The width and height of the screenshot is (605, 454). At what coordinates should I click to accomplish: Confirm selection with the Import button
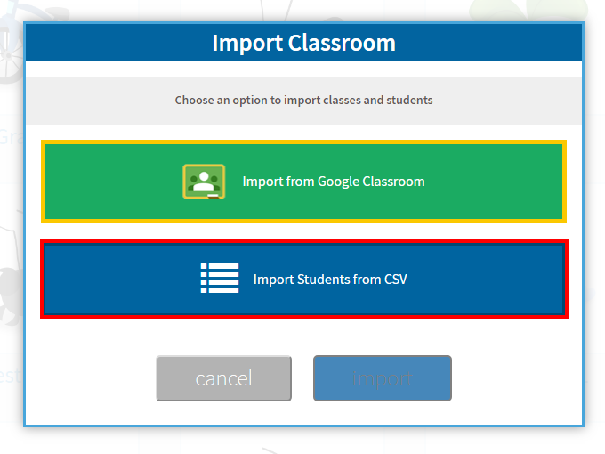(x=382, y=378)
